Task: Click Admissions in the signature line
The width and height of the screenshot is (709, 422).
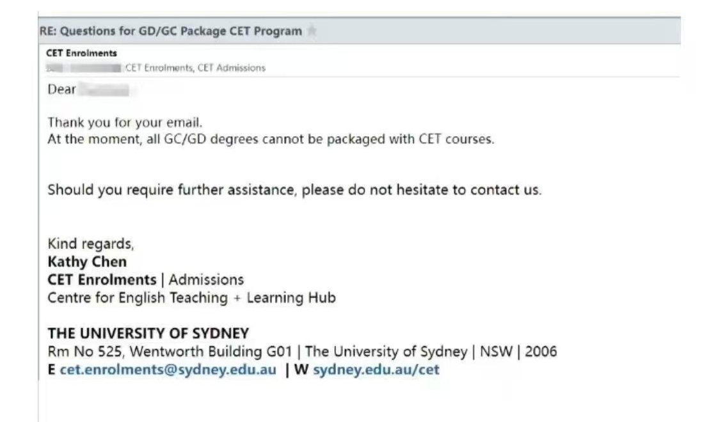Action: coord(206,279)
